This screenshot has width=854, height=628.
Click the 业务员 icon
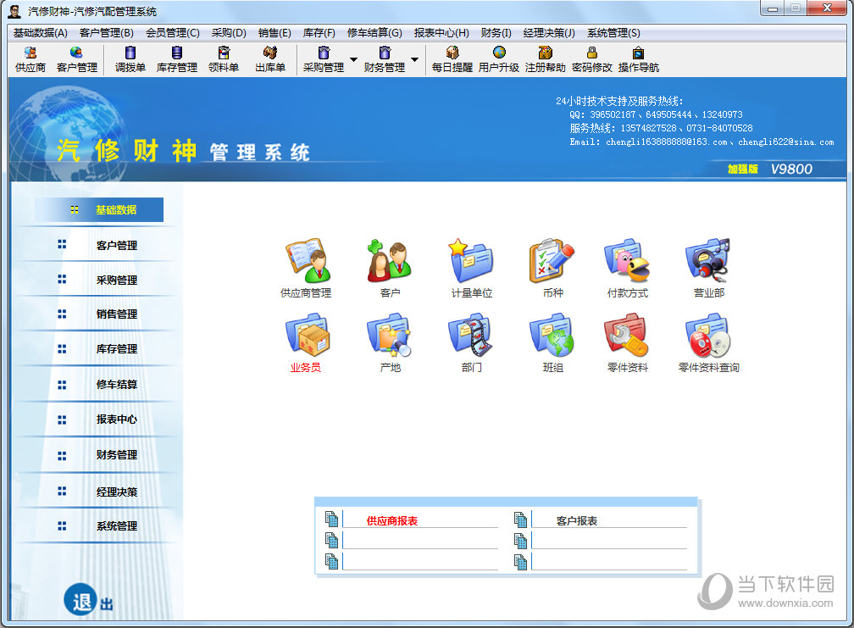307,335
